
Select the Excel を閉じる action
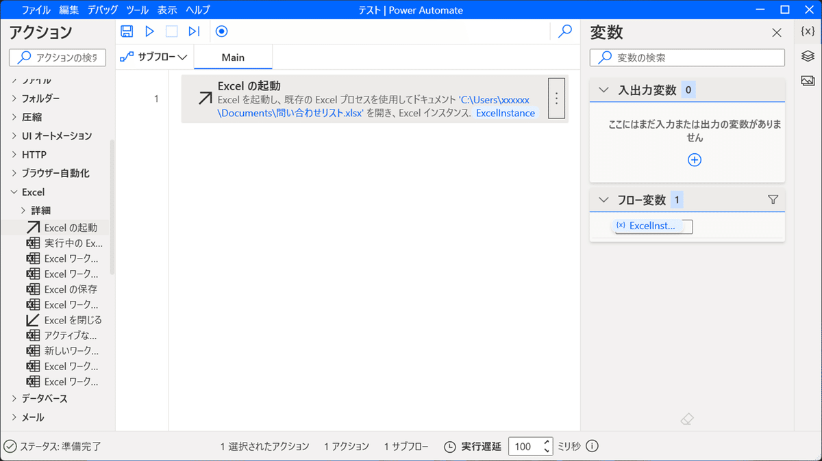coord(64,320)
